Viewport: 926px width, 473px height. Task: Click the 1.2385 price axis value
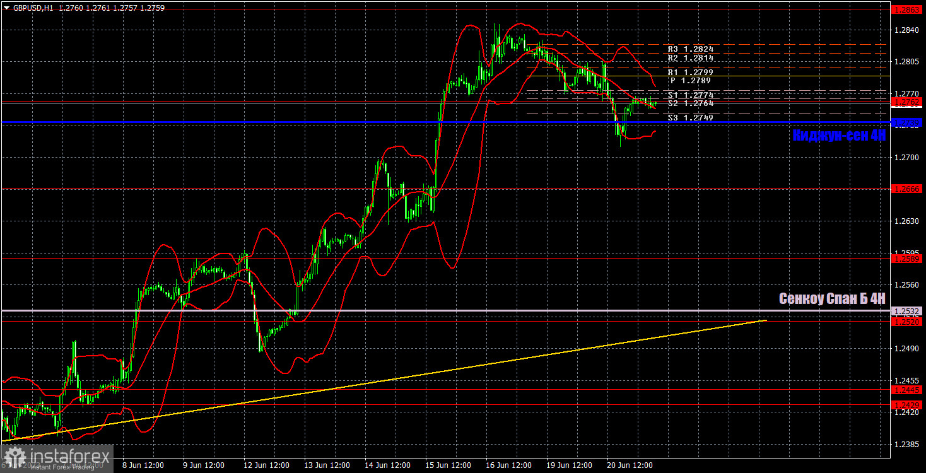click(x=905, y=445)
